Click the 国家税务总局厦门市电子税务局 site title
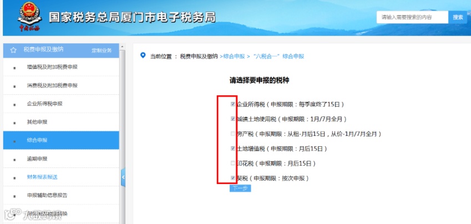 [132, 17]
